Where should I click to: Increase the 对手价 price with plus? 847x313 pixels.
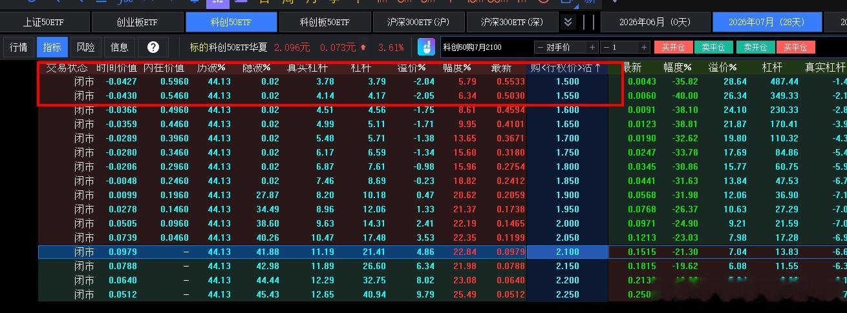pyautogui.click(x=592, y=47)
